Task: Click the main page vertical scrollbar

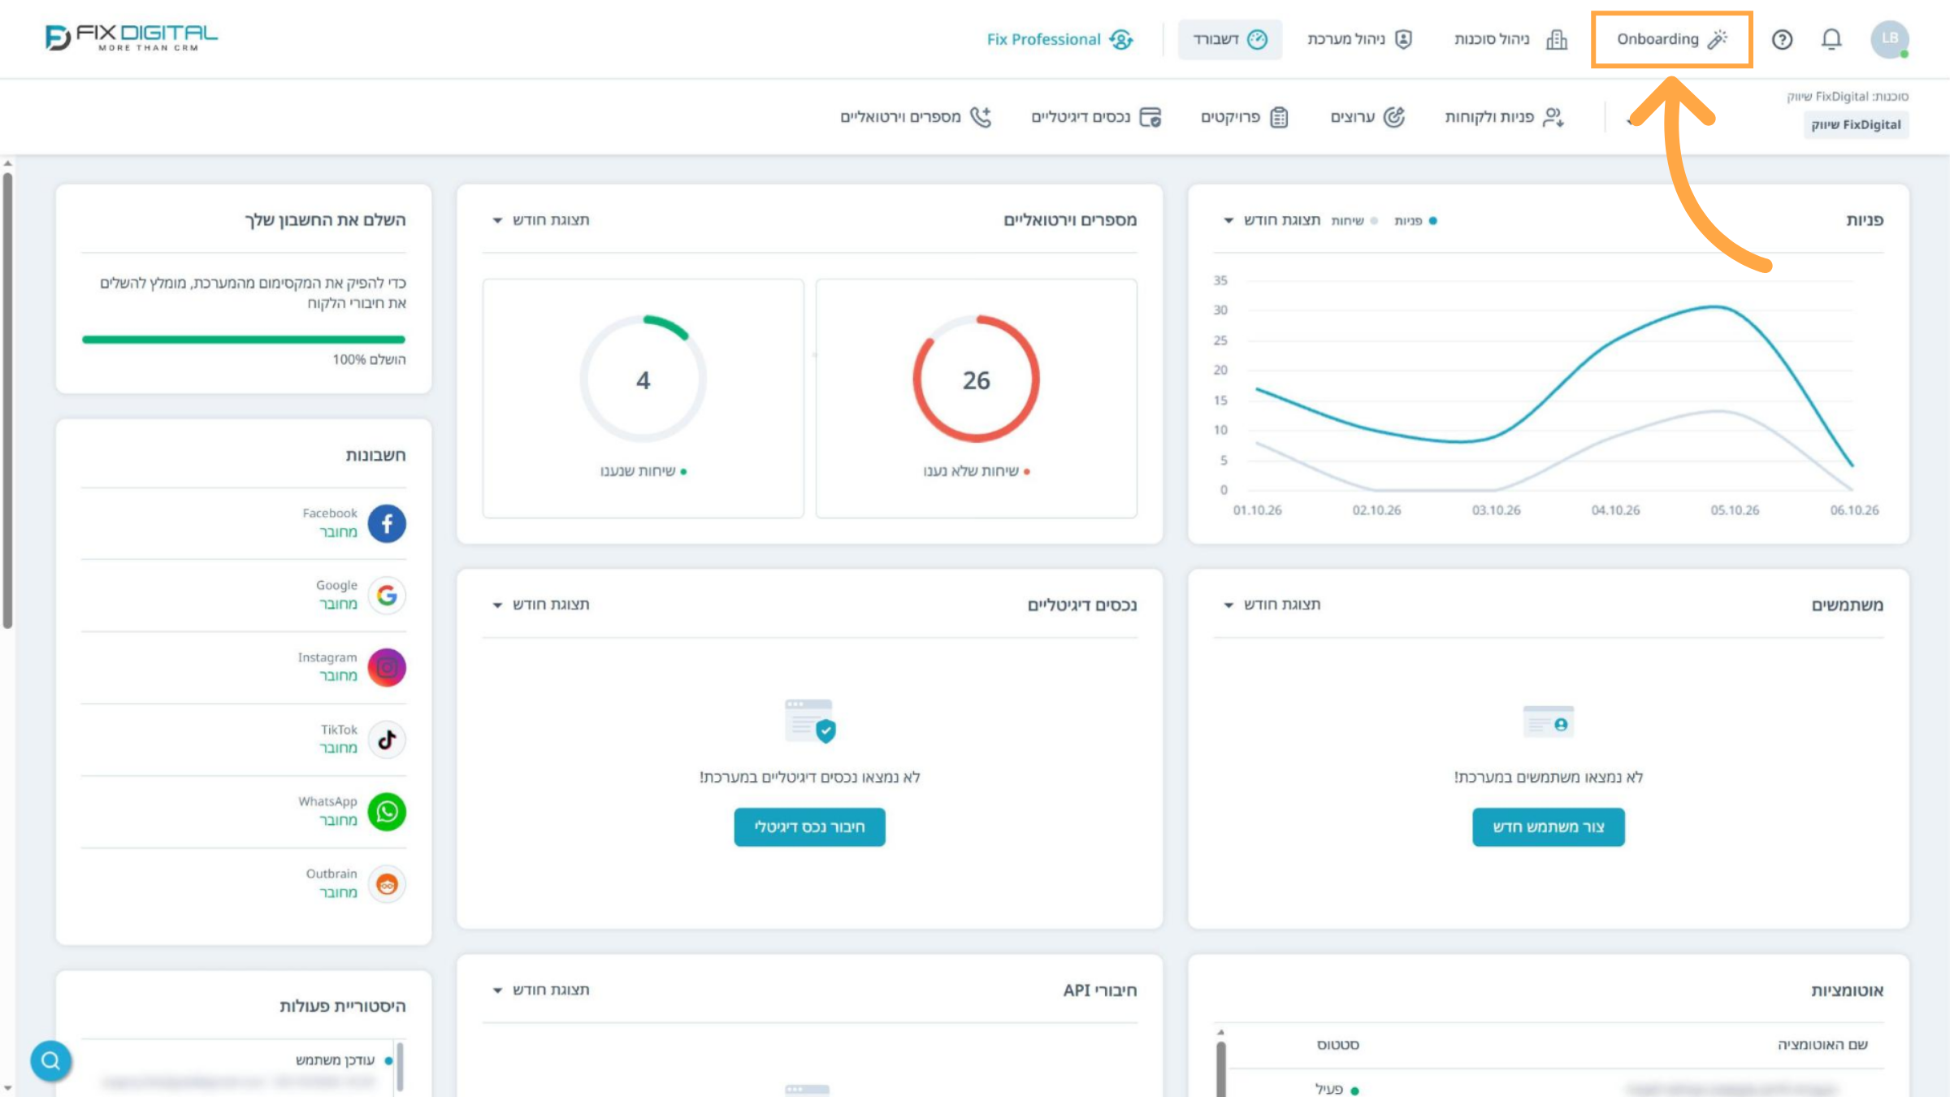Action: [x=7, y=400]
